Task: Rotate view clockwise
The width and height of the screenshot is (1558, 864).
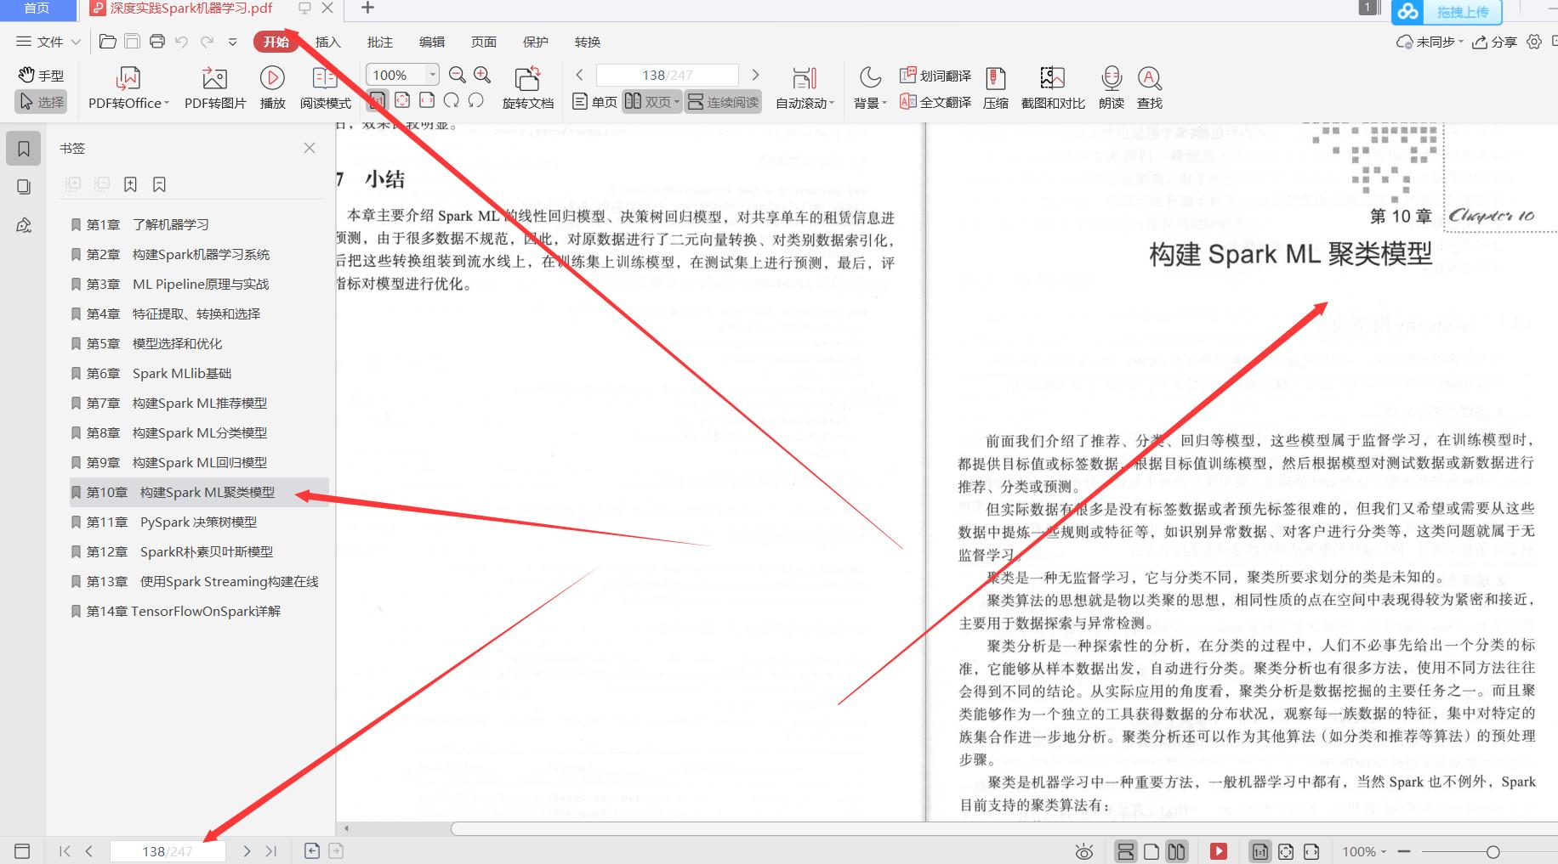Action: click(452, 101)
